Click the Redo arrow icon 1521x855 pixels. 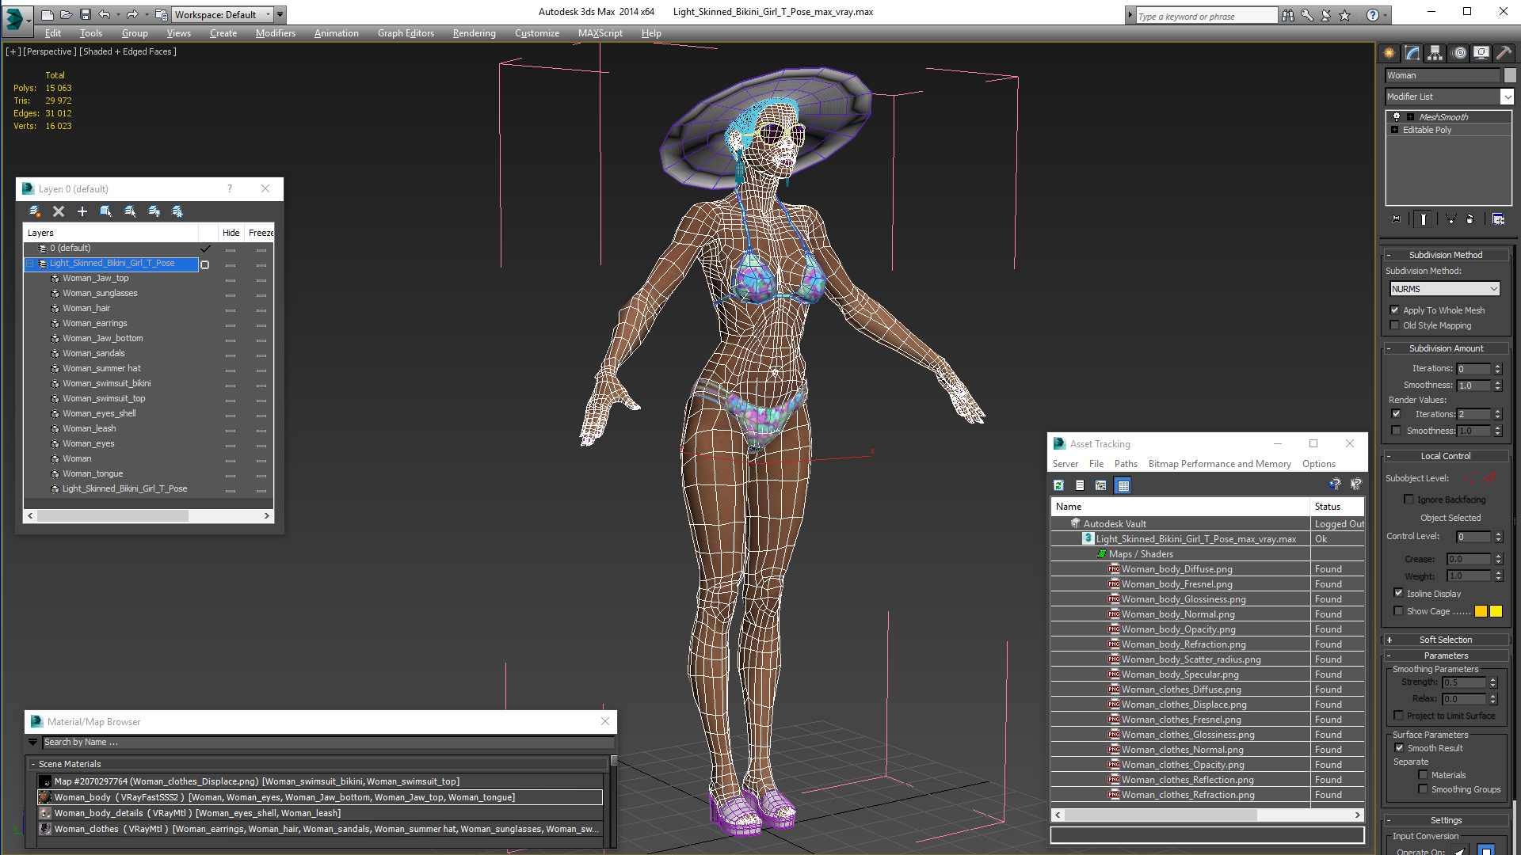point(132,14)
